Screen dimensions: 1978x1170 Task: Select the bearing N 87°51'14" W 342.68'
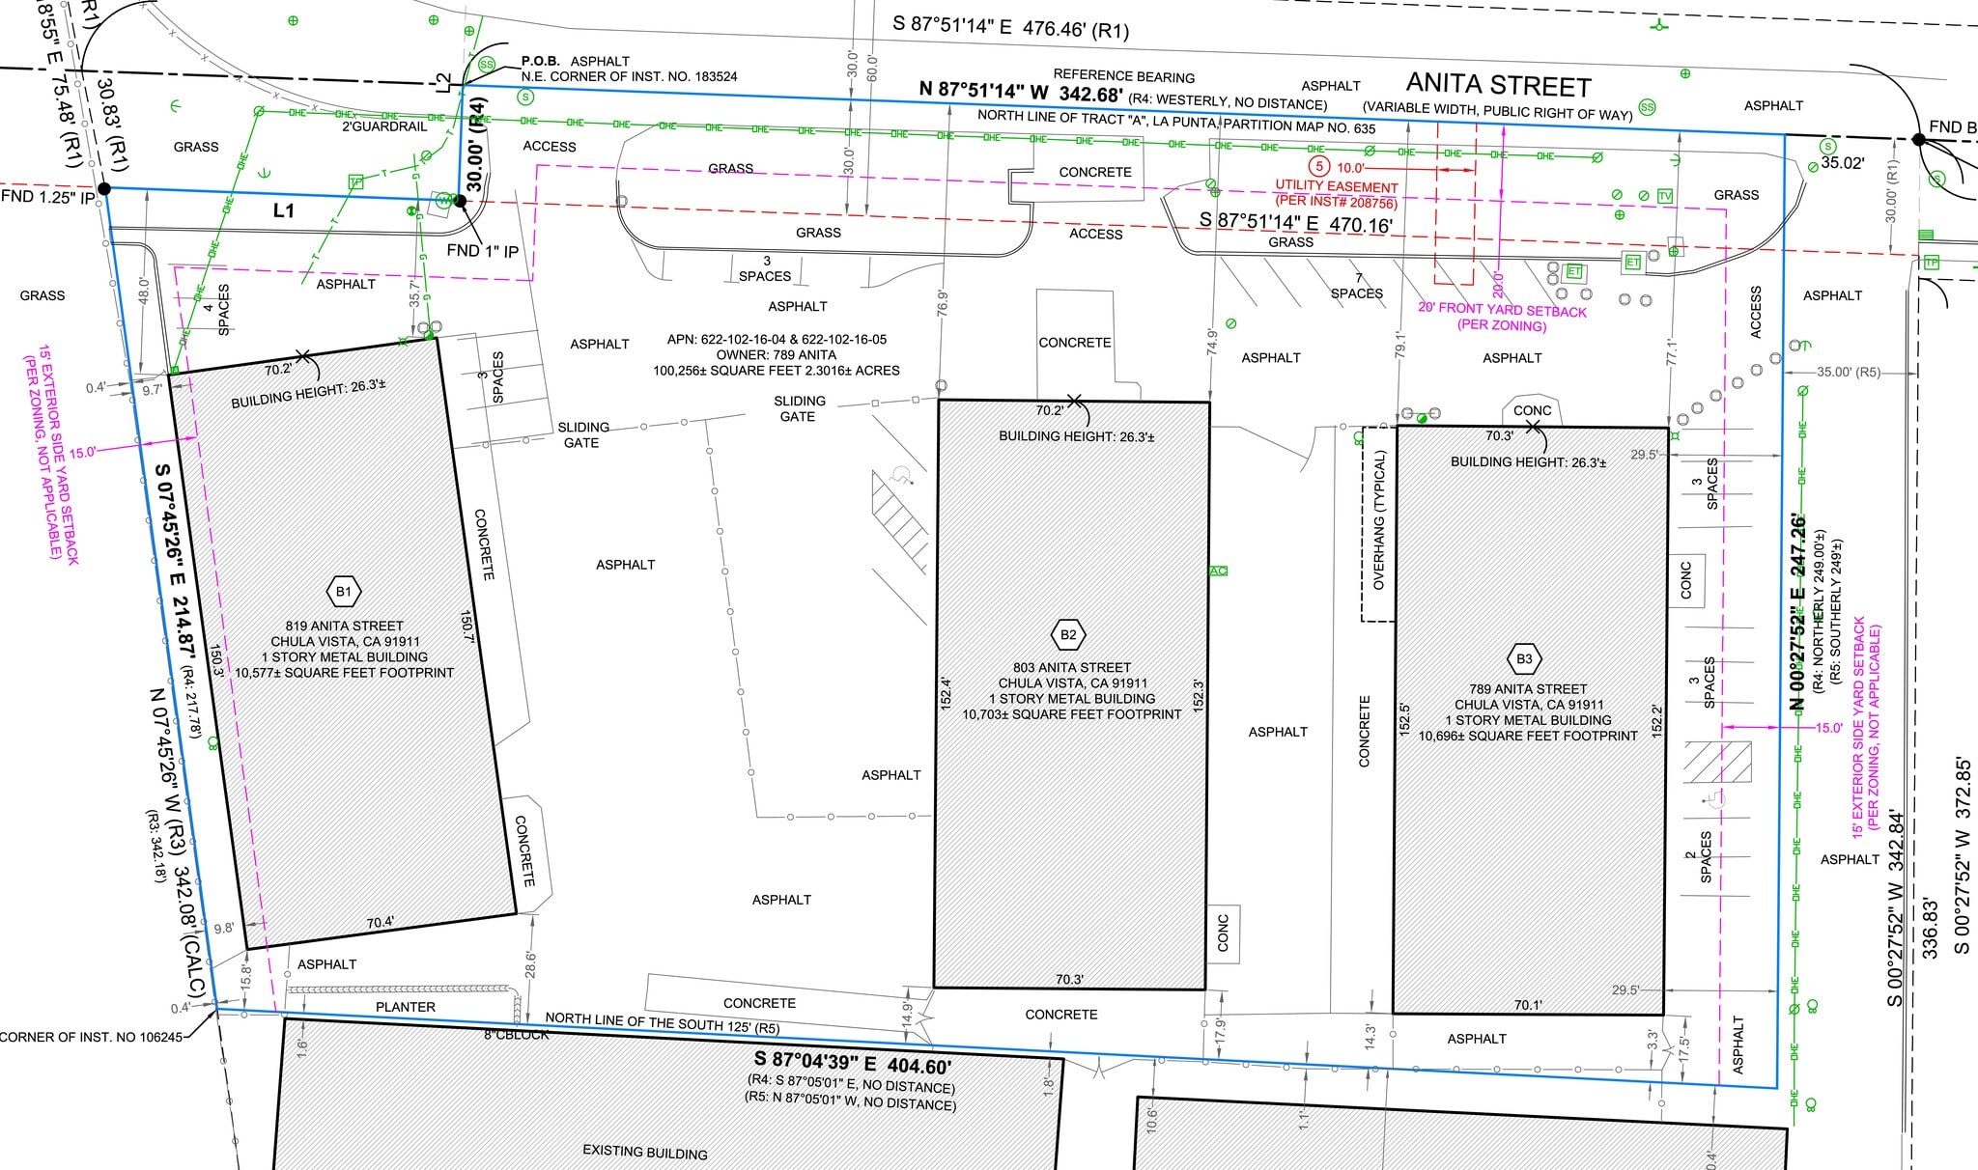point(1021,92)
